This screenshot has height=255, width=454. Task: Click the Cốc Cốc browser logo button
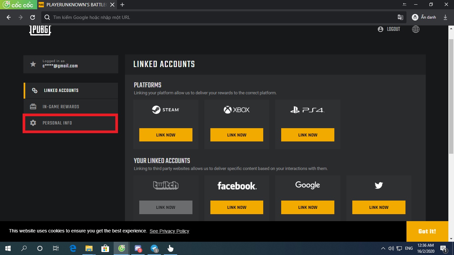click(x=18, y=5)
